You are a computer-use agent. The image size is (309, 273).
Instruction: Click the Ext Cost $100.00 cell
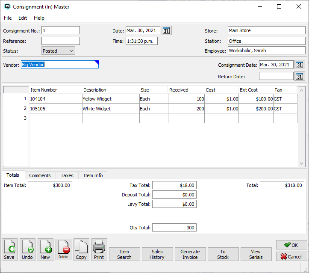(256, 98)
